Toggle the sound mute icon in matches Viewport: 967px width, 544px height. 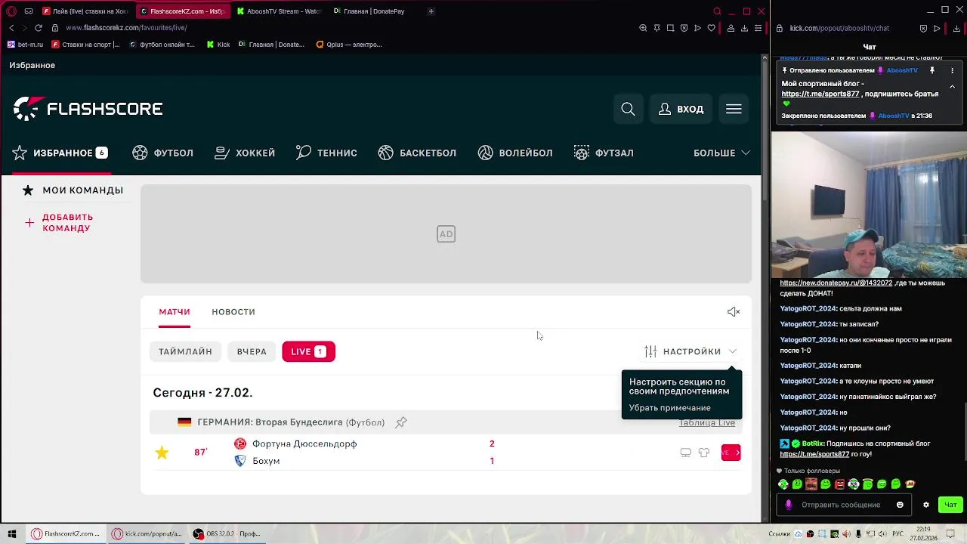click(x=734, y=311)
